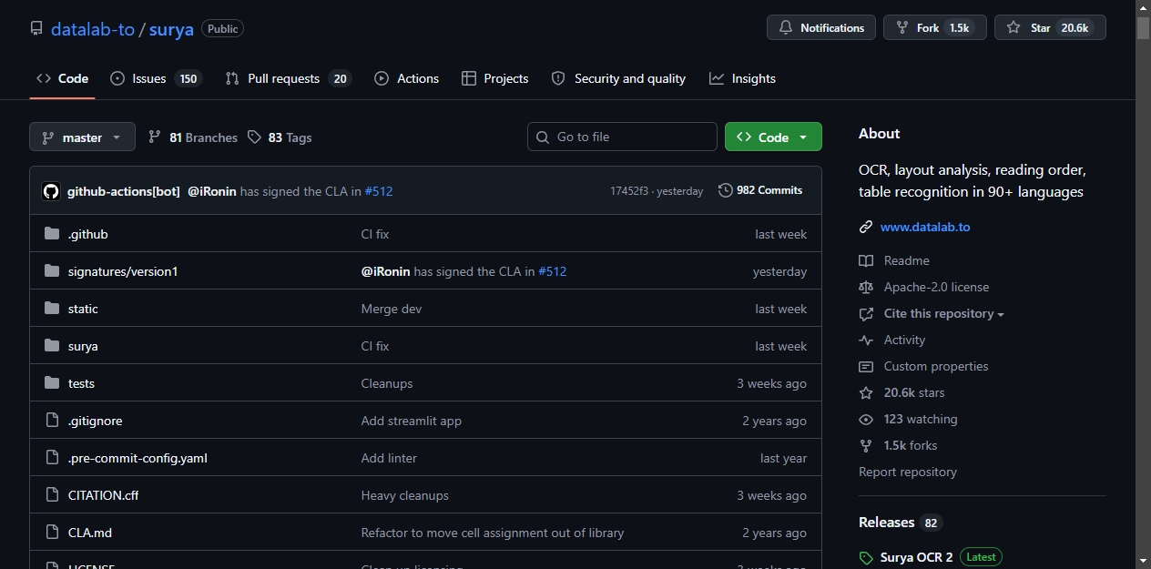The width and height of the screenshot is (1151, 569).
Task: Open the datalab-to owner link
Action: point(93,29)
